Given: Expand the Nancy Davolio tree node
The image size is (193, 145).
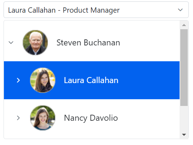Looking at the screenshot, I should coord(18,118).
